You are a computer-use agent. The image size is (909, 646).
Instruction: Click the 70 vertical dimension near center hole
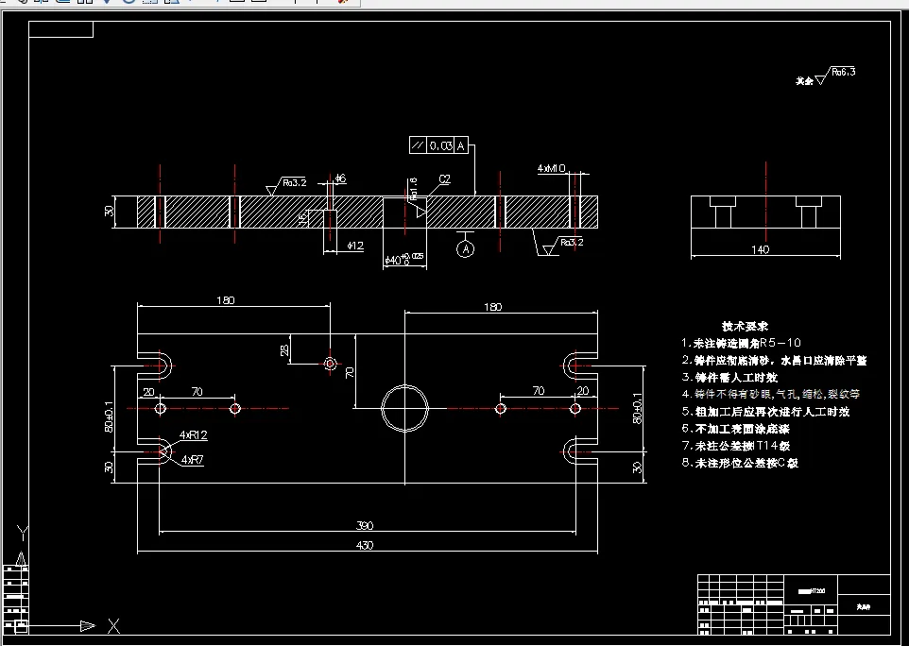pos(350,371)
